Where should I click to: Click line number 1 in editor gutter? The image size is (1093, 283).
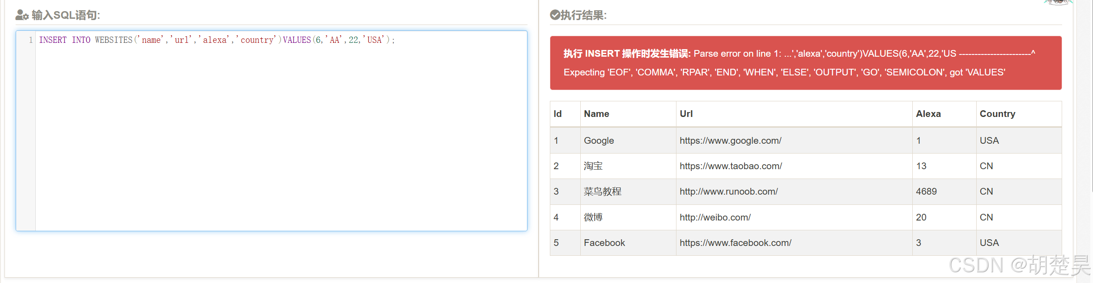(x=30, y=40)
